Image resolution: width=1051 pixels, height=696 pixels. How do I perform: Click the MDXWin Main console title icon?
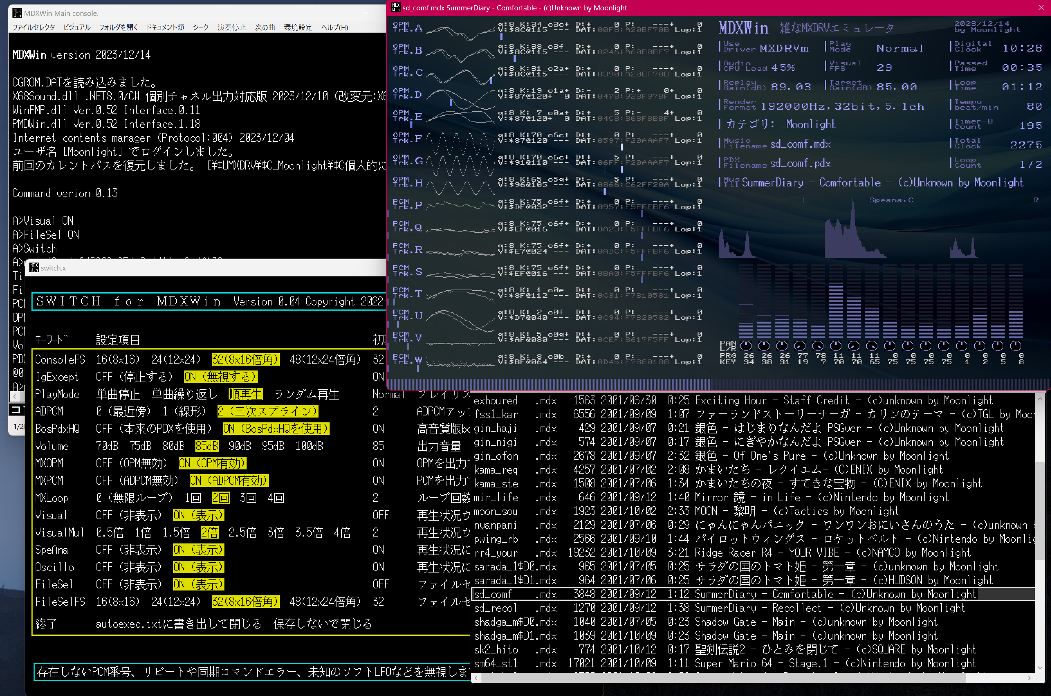17,13
